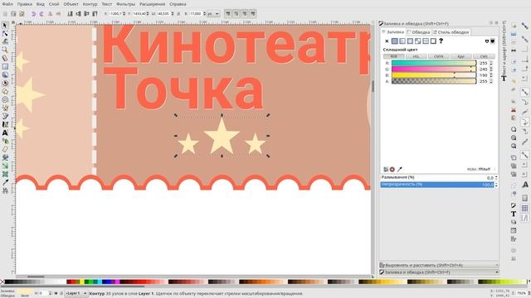531x298 pixels.
Task: Step the X position spinner
Action: (124, 14)
